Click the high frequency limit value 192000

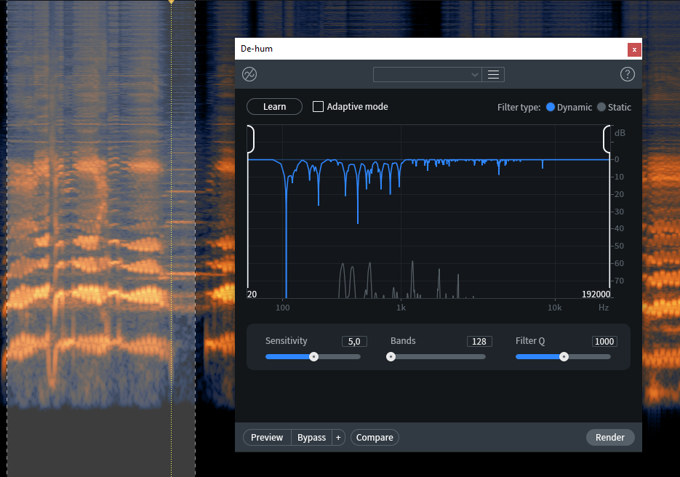[596, 294]
